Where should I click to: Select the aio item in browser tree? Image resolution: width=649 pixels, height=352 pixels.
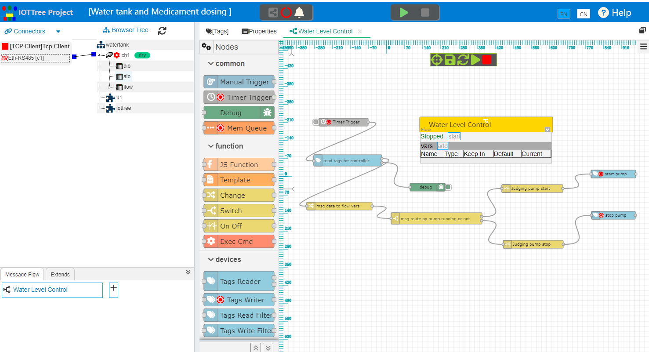tap(127, 76)
